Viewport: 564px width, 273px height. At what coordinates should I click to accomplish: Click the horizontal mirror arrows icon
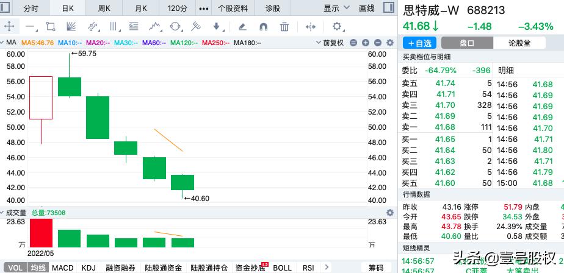(x=311, y=27)
